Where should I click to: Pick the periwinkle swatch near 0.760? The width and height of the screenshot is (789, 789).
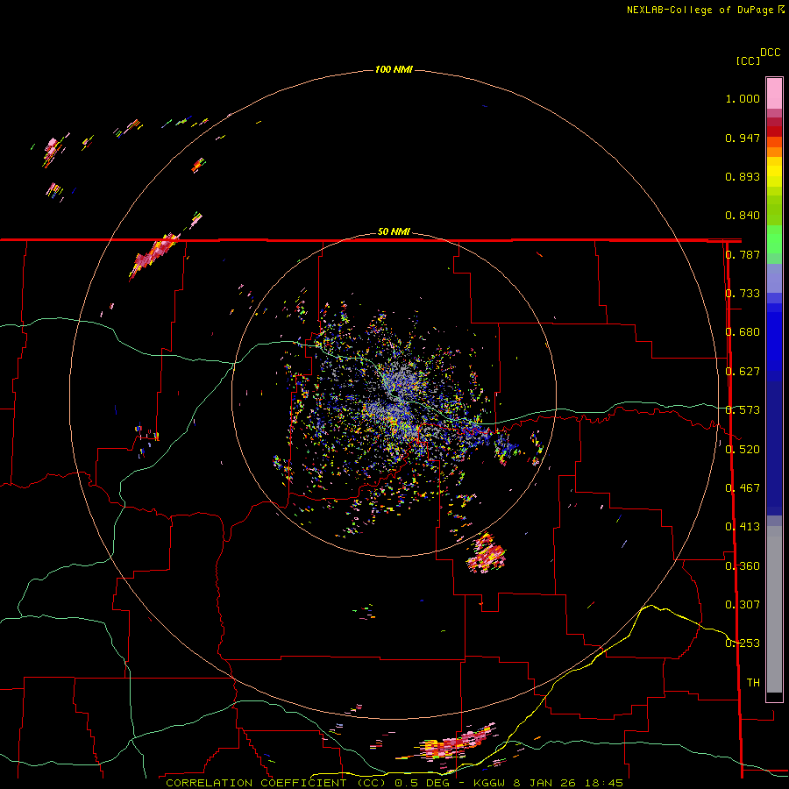774,279
